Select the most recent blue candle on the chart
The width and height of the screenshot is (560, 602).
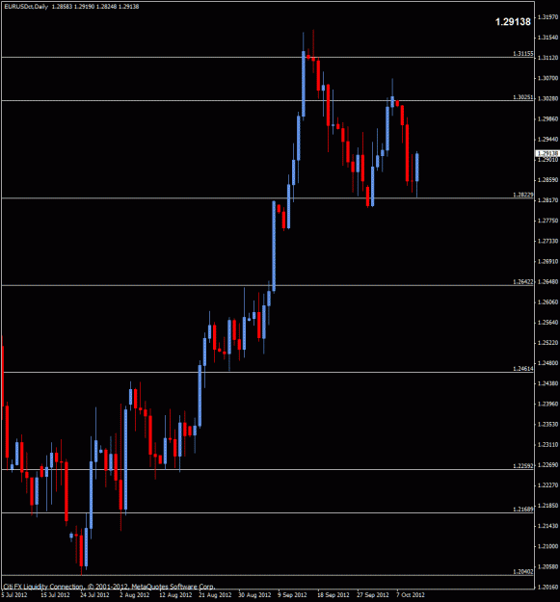416,167
